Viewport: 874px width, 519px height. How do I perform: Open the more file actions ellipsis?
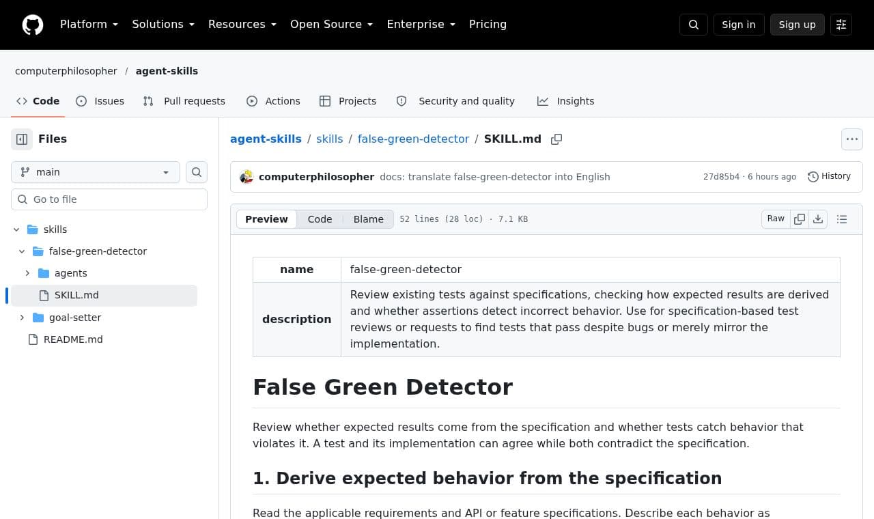coord(852,139)
